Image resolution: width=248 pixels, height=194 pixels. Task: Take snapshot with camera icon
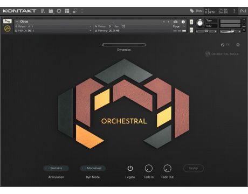[x=176, y=22]
